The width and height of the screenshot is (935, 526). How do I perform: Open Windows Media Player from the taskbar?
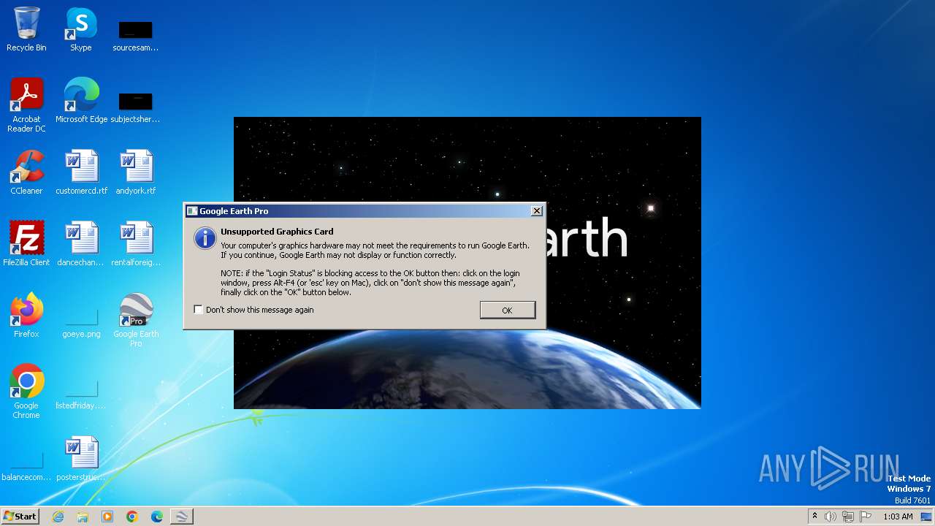tap(107, 517)
